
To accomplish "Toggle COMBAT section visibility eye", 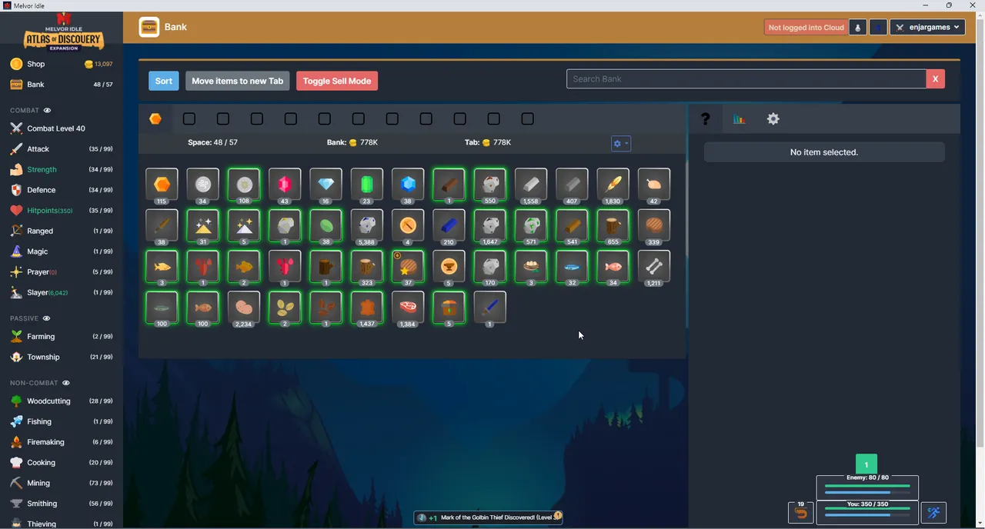I will (x=47, y=111).
